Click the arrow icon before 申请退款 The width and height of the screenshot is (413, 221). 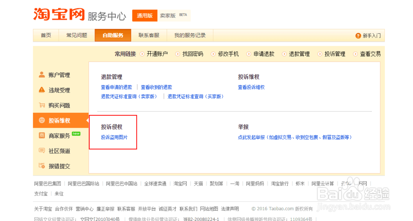pos(249,54)
